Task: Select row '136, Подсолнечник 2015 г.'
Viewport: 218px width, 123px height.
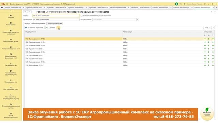Action: [119, 55]
